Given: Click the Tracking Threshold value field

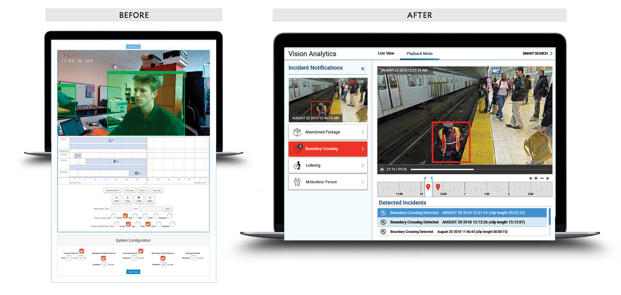Looking at the screenshot, I should tap(193, 258).
